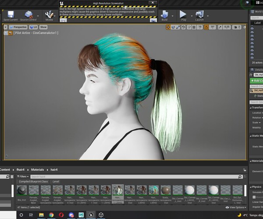
Task: Click magnifier icon in hair4 search bar
Action: pos(240,177)
